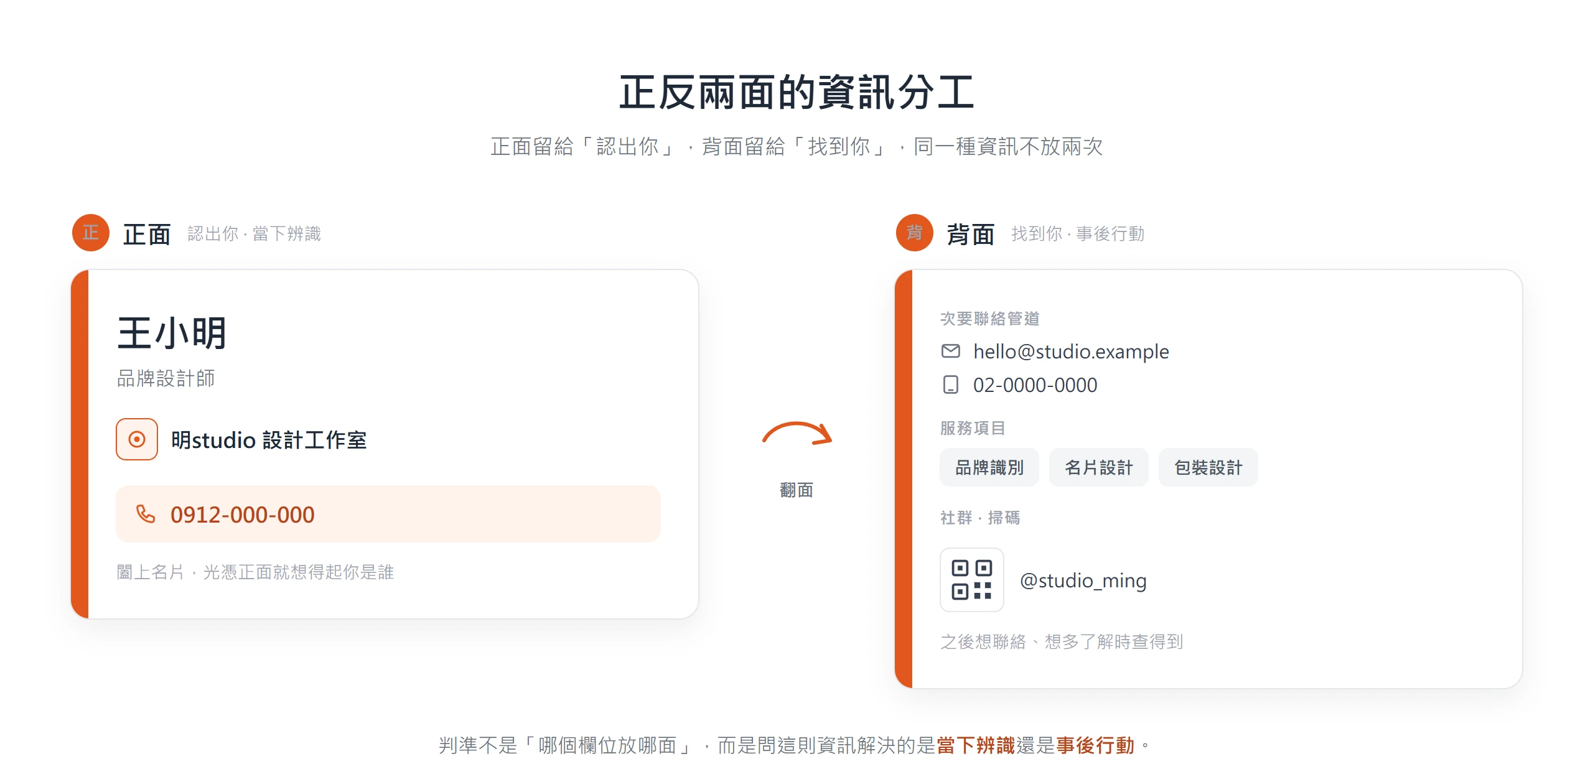Click the front card note 闔上名片，光憑正面就想得起你是誰
The width and height of the screenshot is (1593, 769).
[255, 572]
